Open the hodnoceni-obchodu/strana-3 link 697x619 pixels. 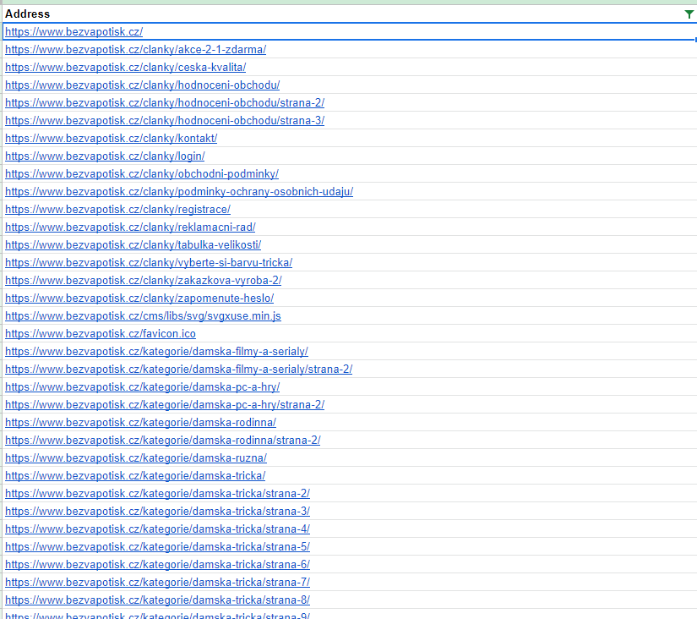165,121
